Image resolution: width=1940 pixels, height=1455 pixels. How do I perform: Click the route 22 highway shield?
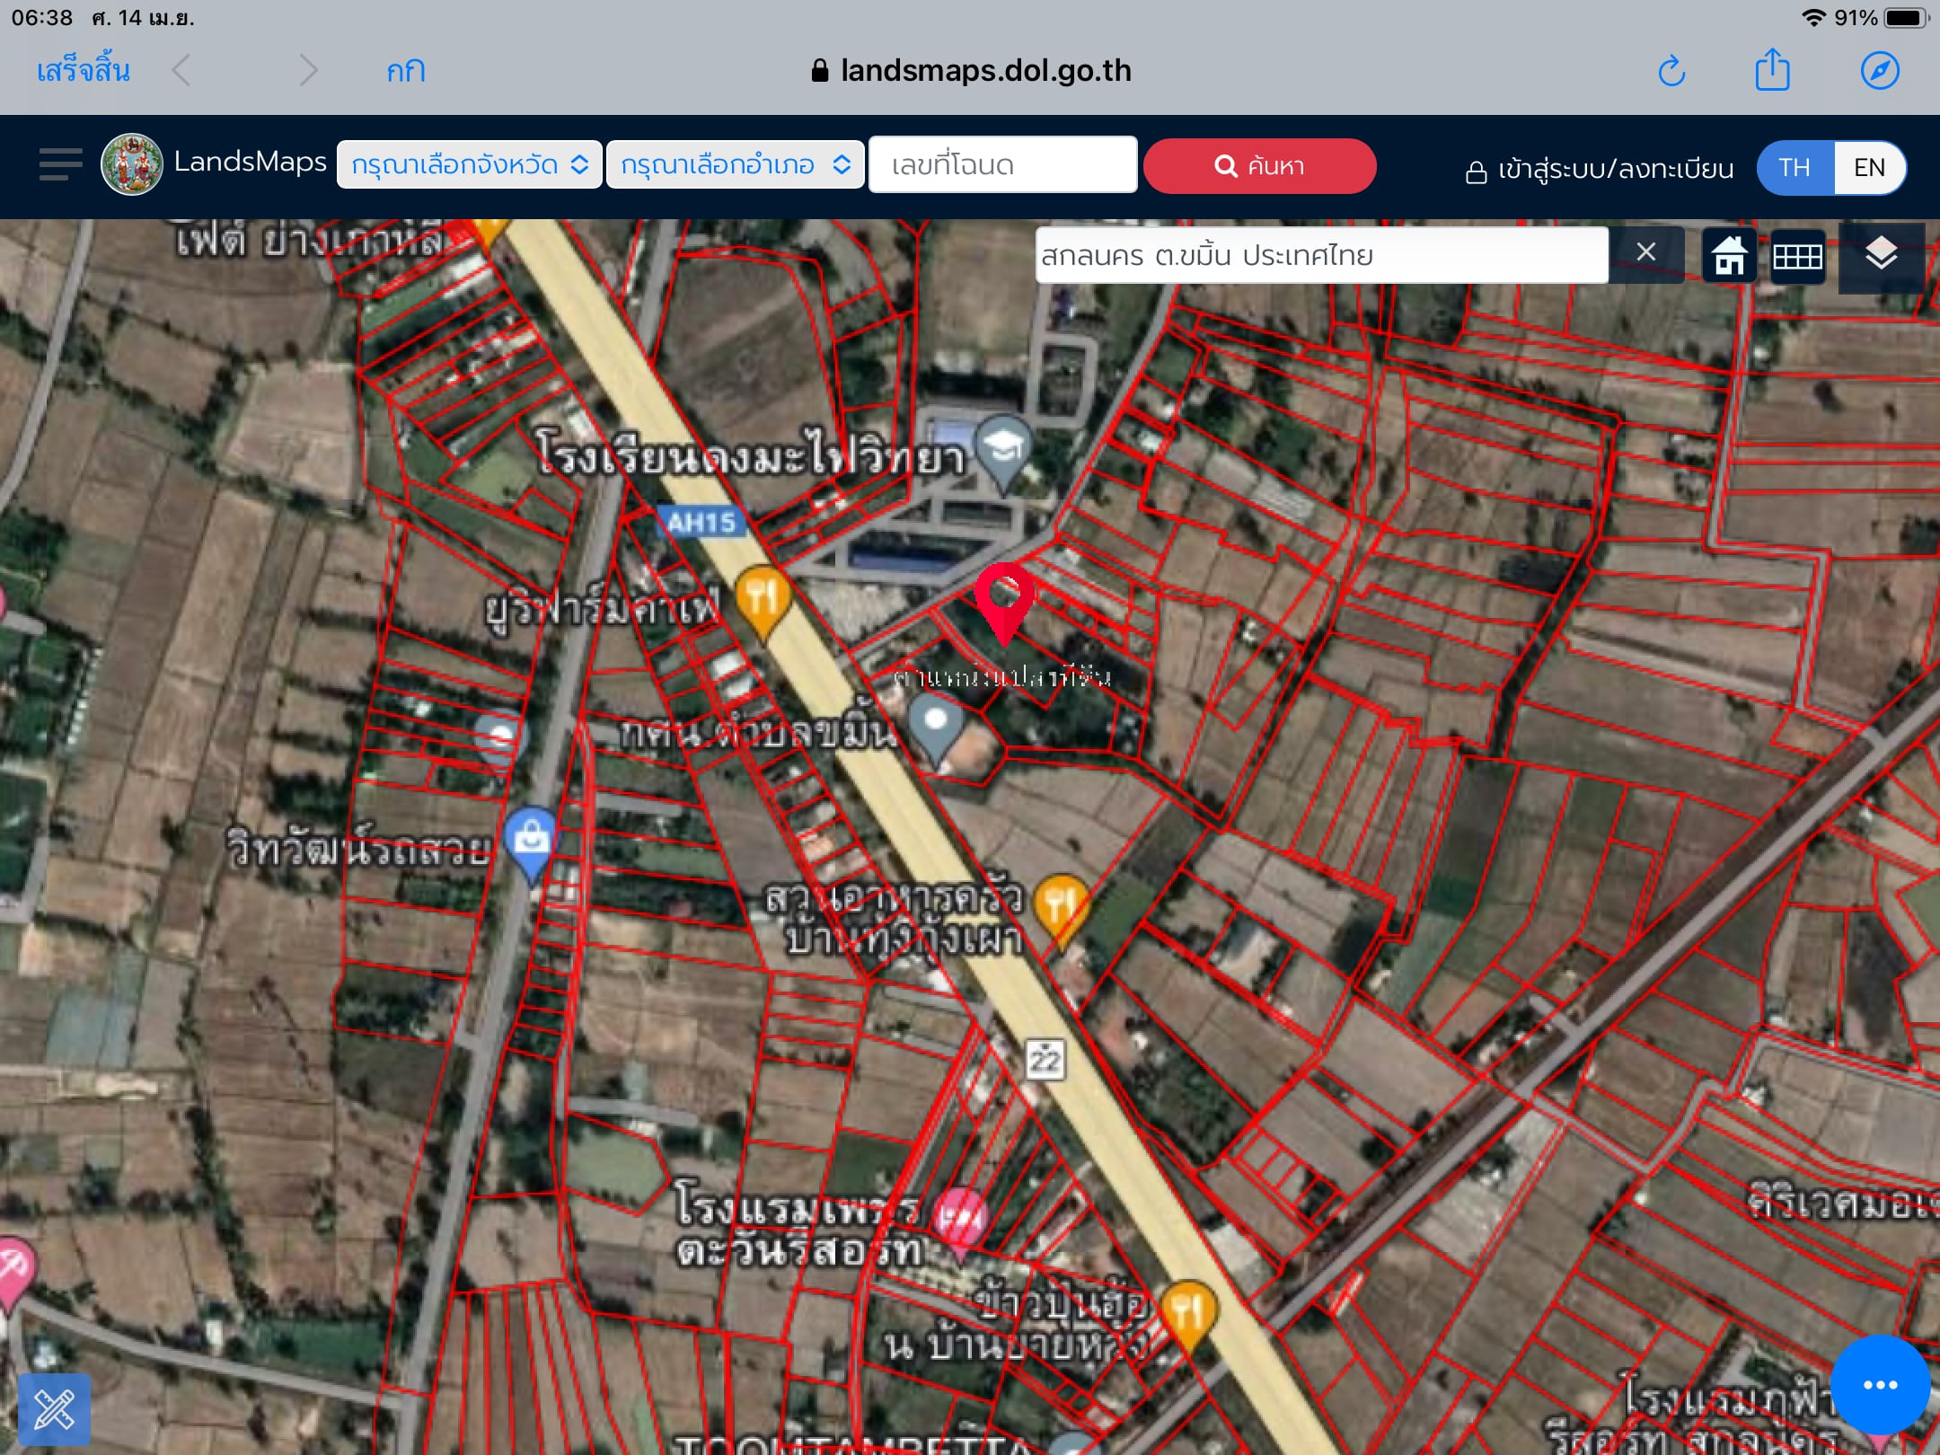pyautogui.click(x=1045, y=1061)
